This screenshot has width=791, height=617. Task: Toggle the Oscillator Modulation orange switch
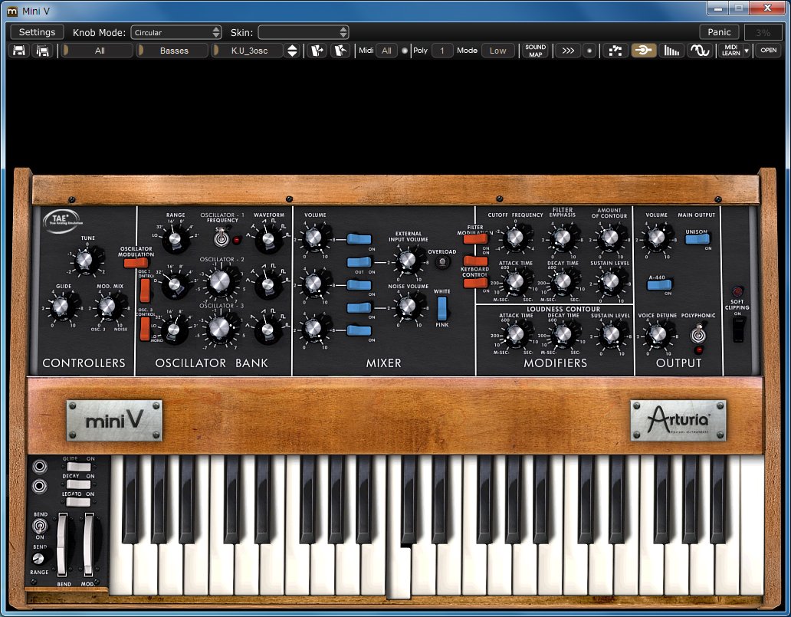point(136,263)
